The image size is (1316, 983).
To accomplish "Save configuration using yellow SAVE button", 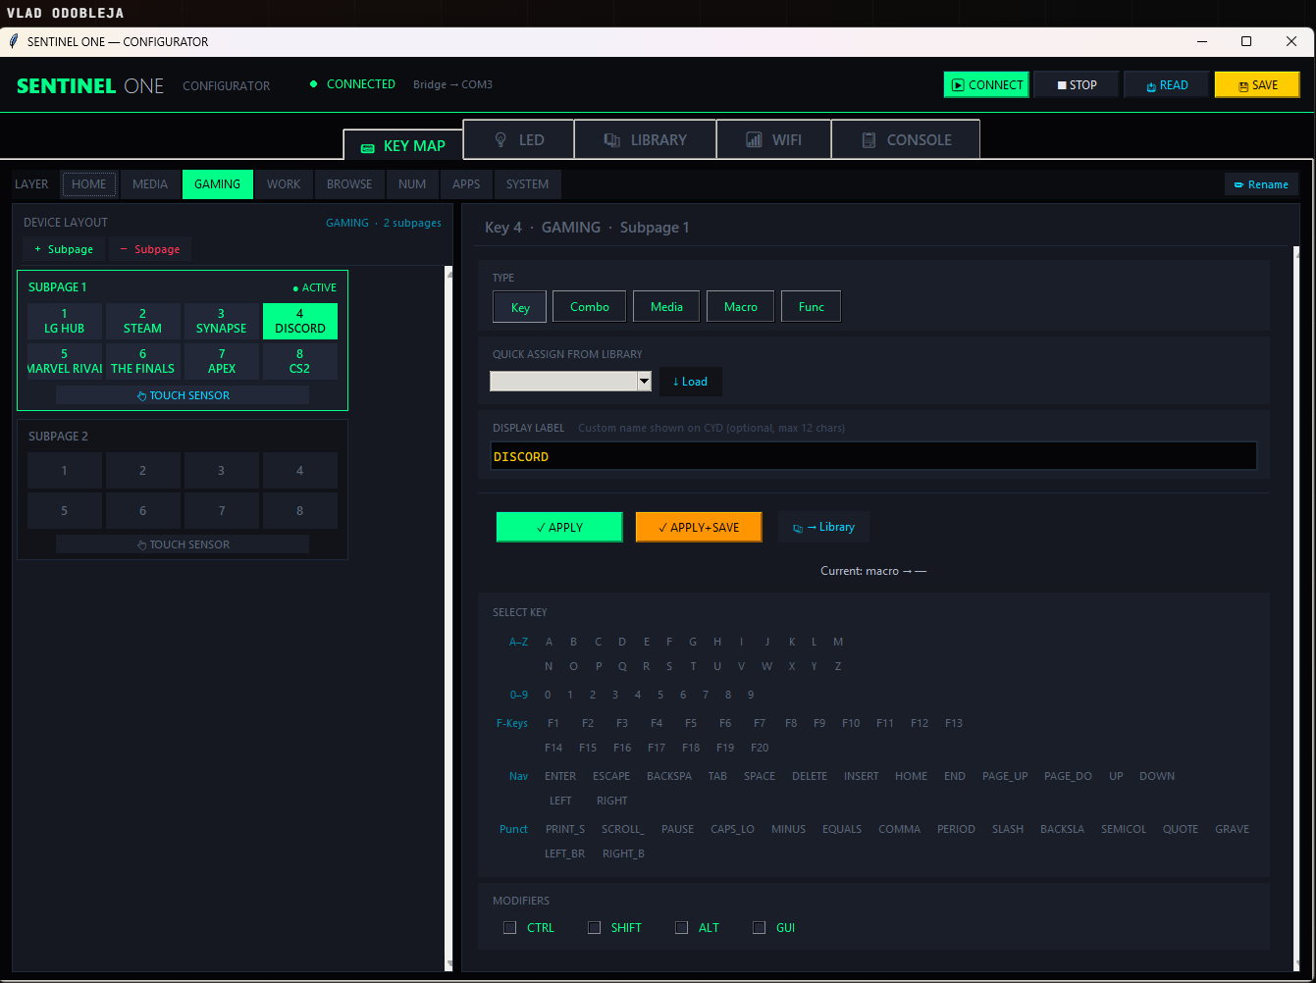I will pos(1257,85).
